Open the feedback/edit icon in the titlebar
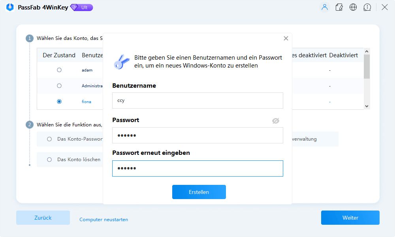Viewport: 395px width, 237px height. point(339,7)
